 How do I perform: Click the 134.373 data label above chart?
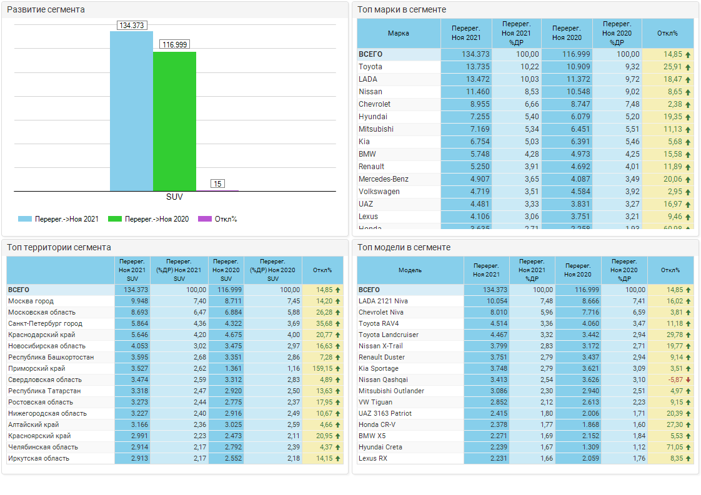132,26
